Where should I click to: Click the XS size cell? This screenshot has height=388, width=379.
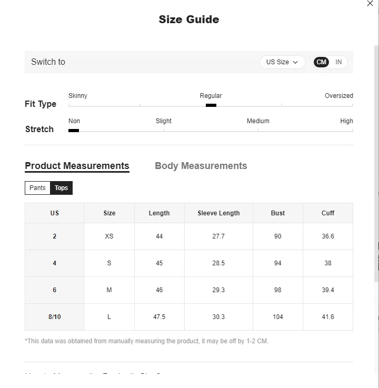(x=109, y=236)
